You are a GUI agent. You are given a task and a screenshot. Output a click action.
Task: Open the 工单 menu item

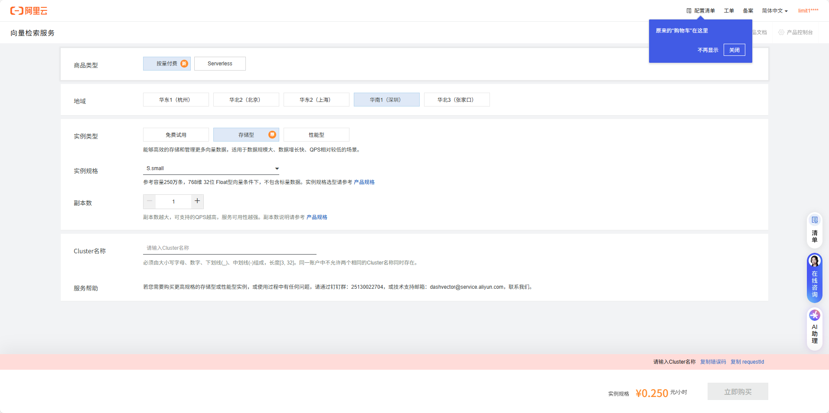tap(729, 11)
